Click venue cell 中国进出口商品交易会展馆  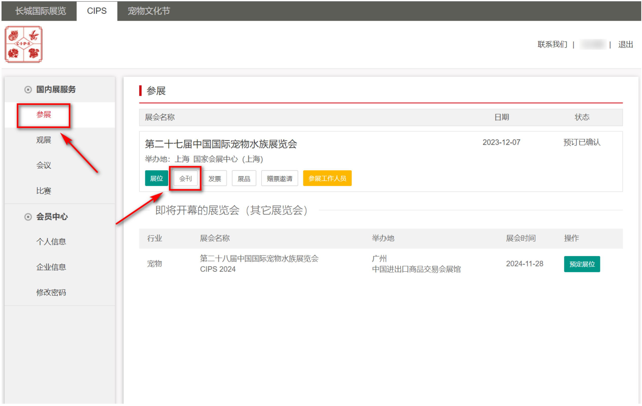tap(417, 269)
